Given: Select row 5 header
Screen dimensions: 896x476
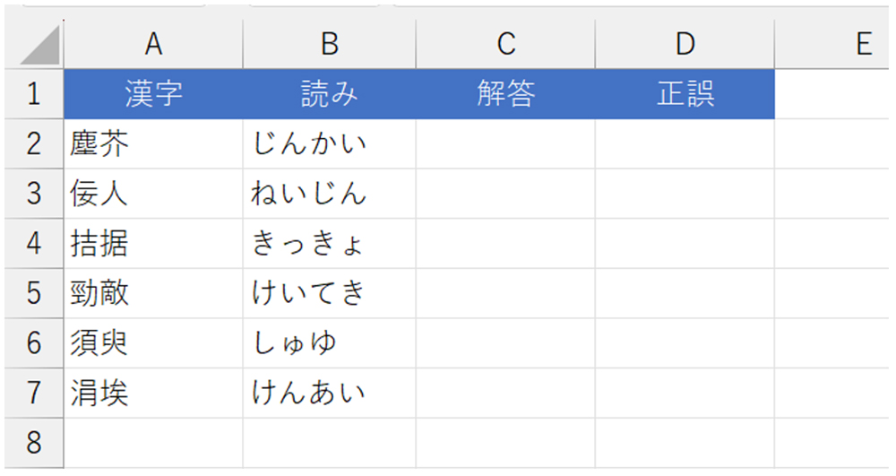Looking at the screenshot, I should tap(34, 293).
